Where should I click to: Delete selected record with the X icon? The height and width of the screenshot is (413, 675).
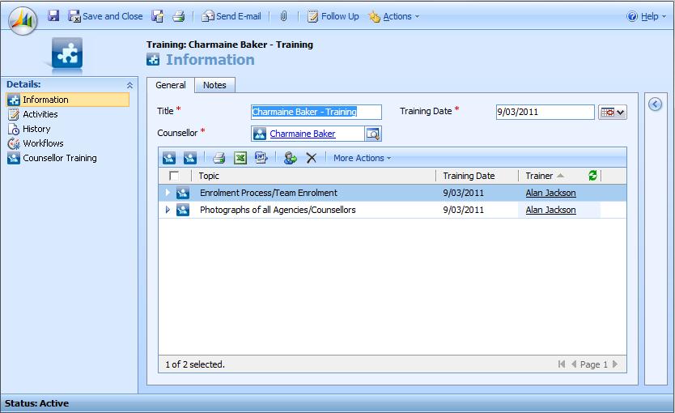tap(311, 158)
